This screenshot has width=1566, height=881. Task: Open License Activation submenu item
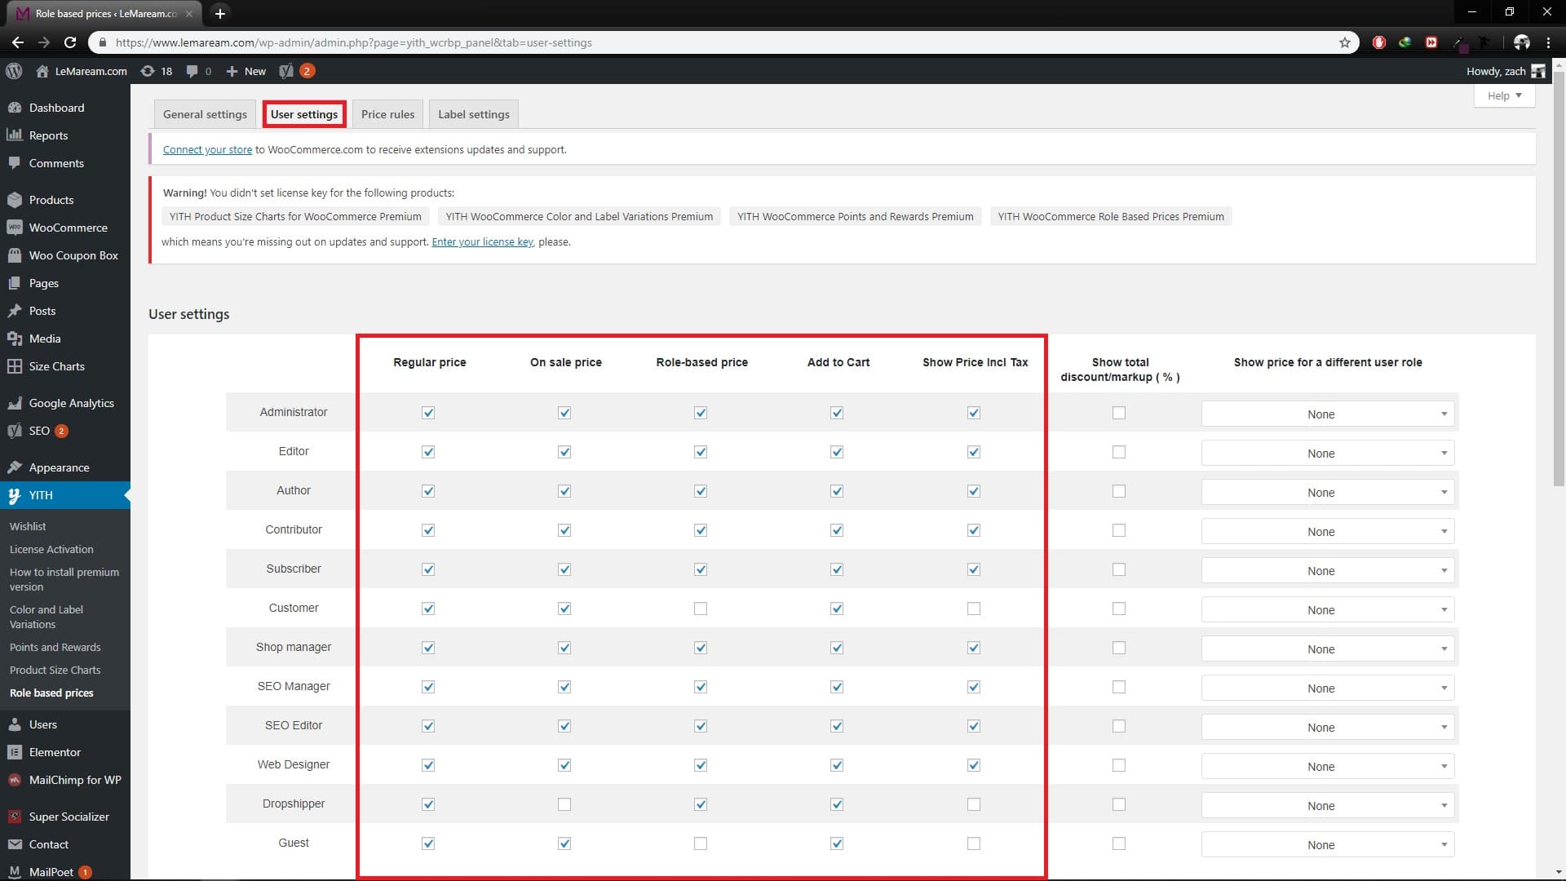(x=51, y=549)
